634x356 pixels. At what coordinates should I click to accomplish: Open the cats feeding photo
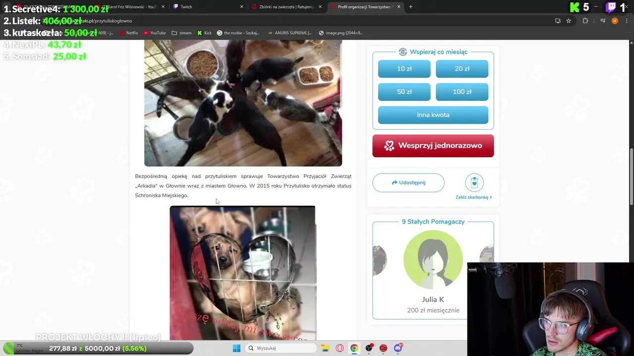pyautogui.click(x=243, y=103)
